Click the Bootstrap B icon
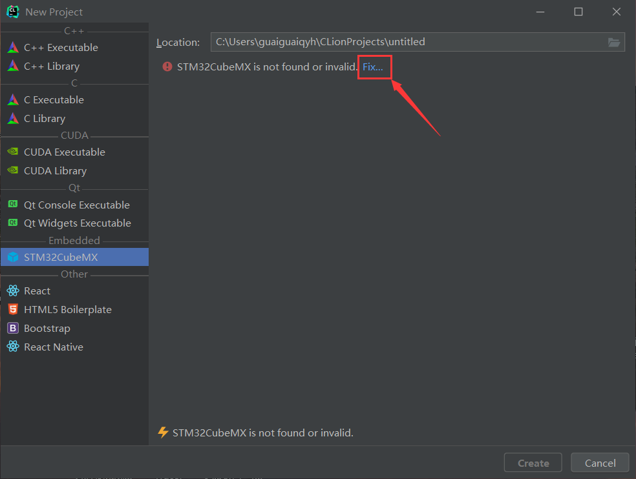The height and width of the screenshot is (479, 636). coord(13,328)
